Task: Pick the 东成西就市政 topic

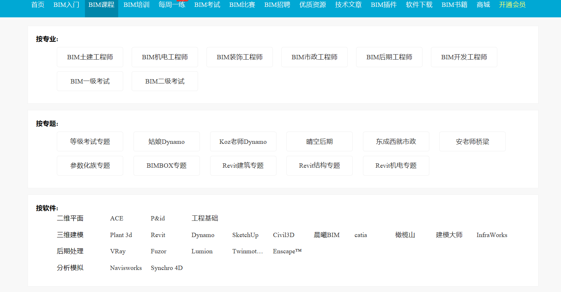Action: (396, 142)
